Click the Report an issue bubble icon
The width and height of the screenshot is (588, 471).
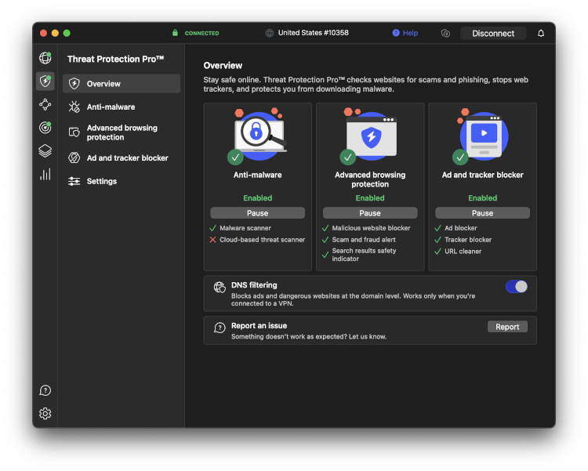pos(220,328)
